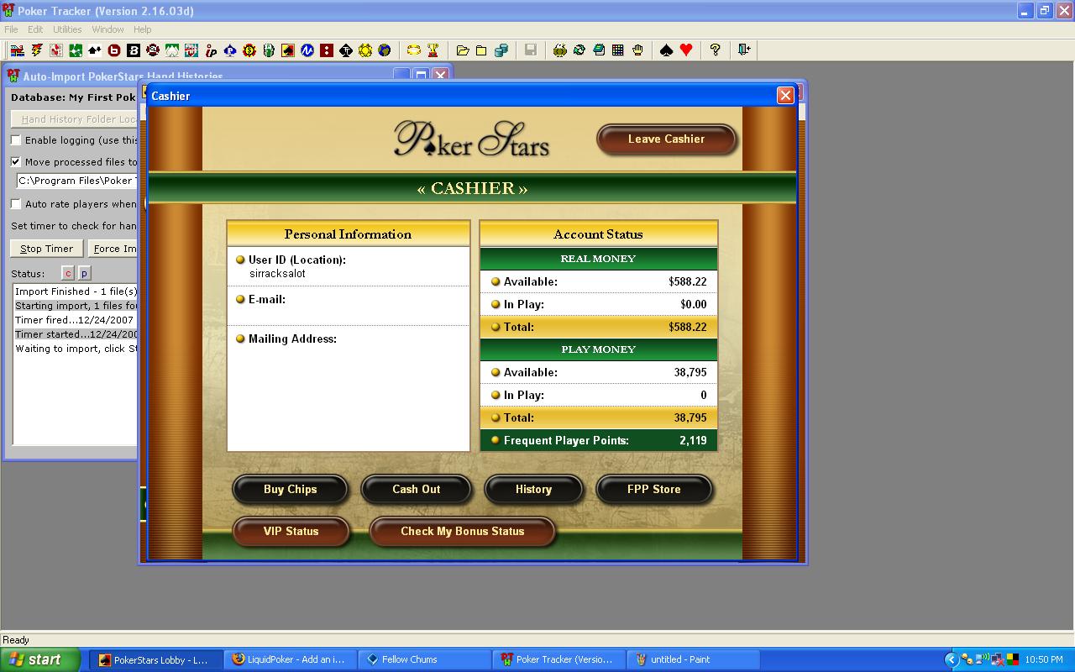Click the black spade toolbar icon

[x=667, y=50]
